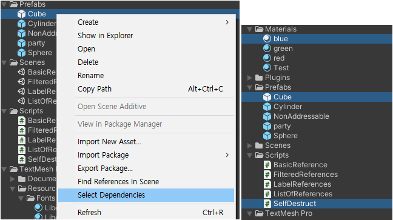Image resolution: width=393 pixels, height=220 pixels.
Task: Select the NonAddressable prefab in right panel
Action: point(317,116)
